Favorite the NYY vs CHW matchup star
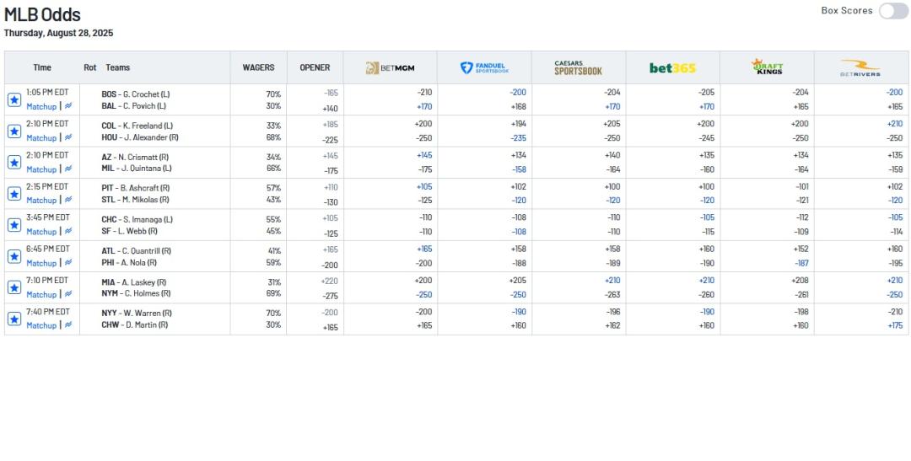911x461 pixels. [14, 319]
